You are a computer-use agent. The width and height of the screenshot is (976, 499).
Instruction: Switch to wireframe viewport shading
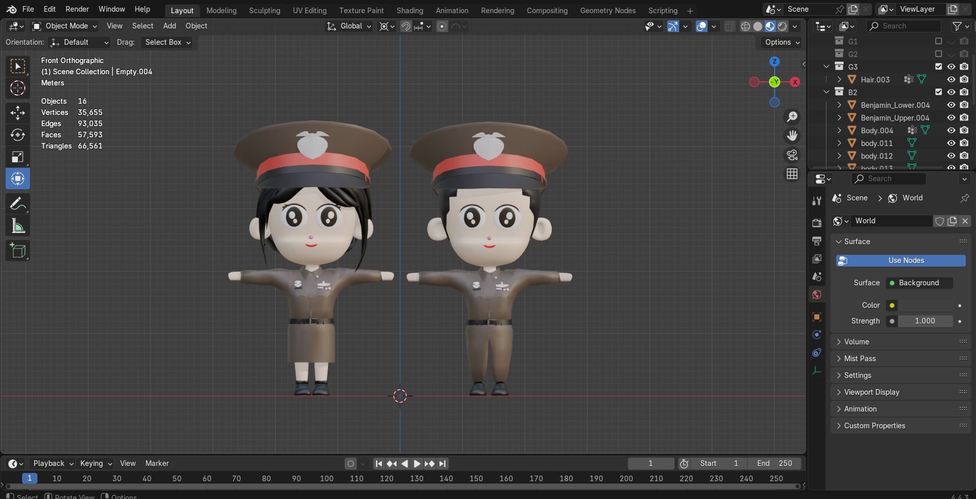[x=746, y=26]
